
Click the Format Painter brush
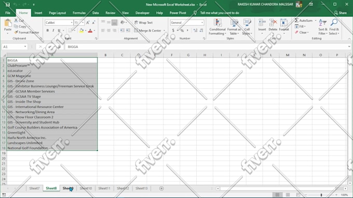[x=16, y=32]
